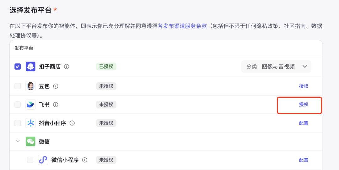Viewport: 339px width, 170px height.
Task: Click the 已授权 status badge
Action: click(x=106, y=67)
